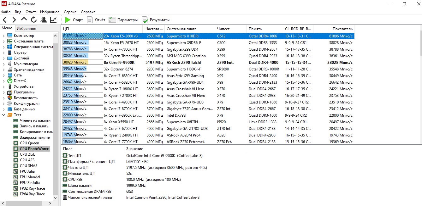Image resolution: width=422 pixels, height=206 pixels.
Task: Switch to the Избранное sidebar tab
Action: pyautogui.click(x=27, y=29)
